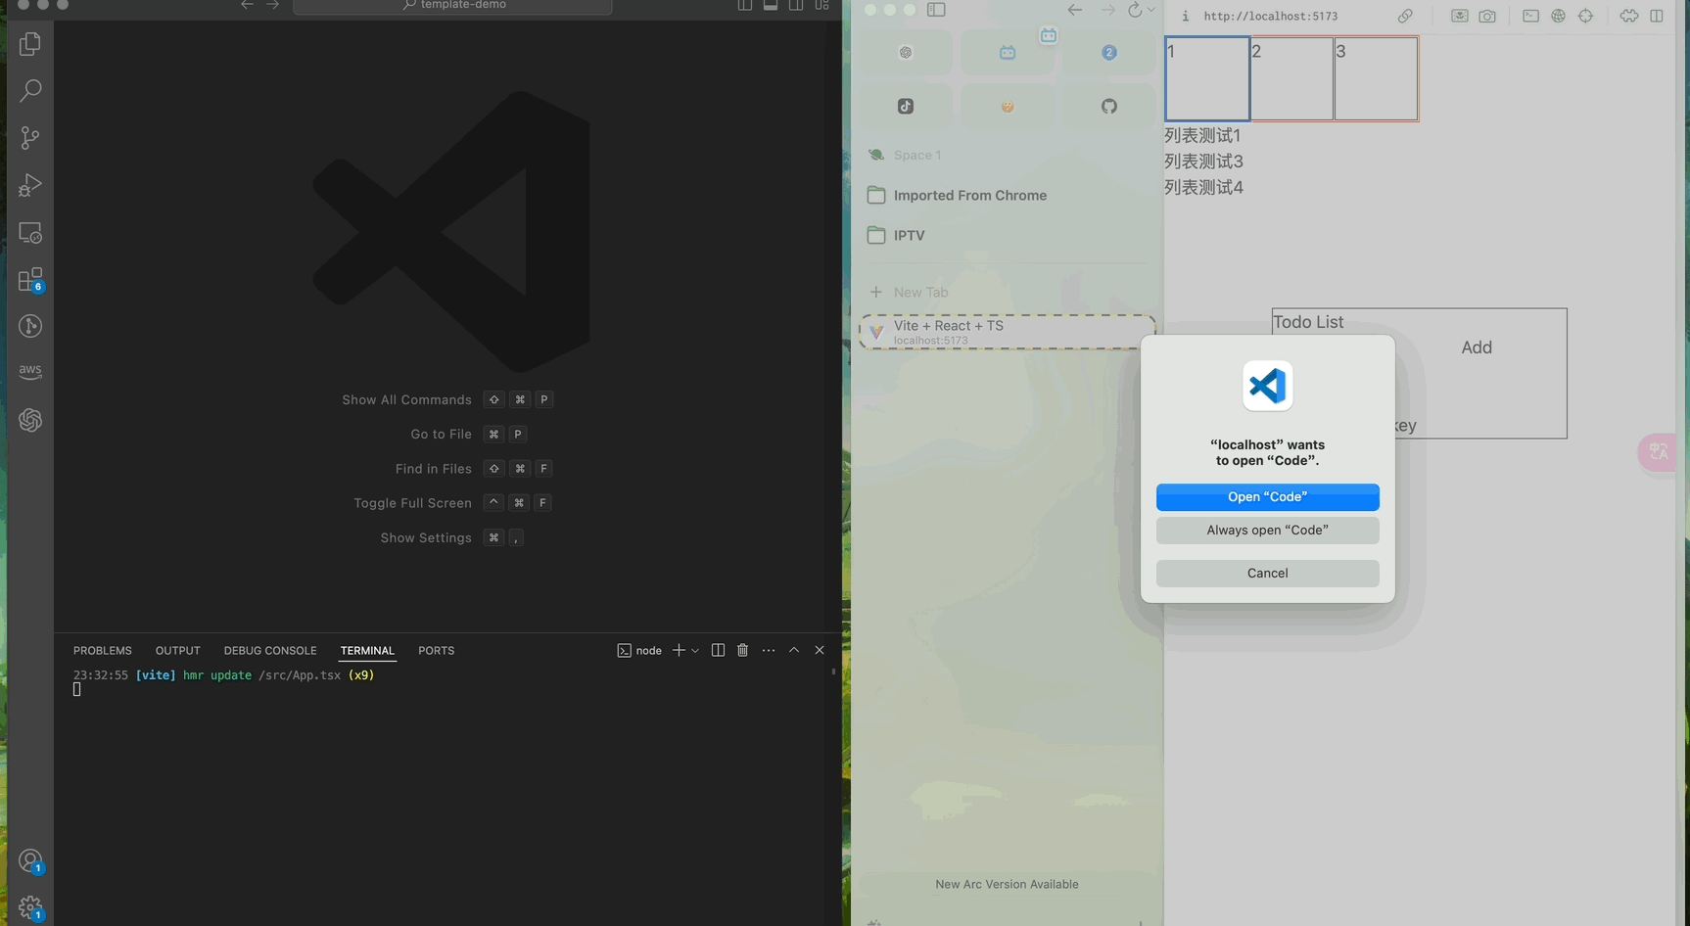Click the http://localhost:5173 address bar
Viewport: 1690px width, 926px height.
coord(1270,16)
